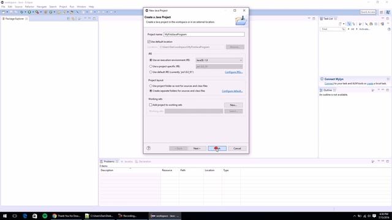Image resolution: width=392 pixels, height=220 pixels.
Task: Open the Project menu
Action: [x=63, y=7]
